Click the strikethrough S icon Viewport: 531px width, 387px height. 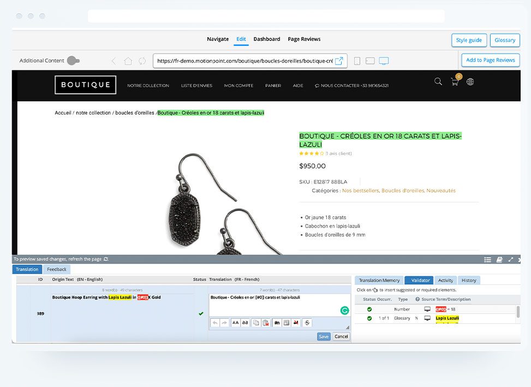[x=307, y=323]
